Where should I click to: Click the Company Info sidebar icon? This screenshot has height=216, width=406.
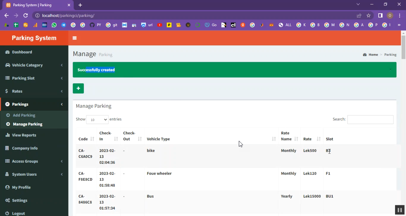tap(7, 148)
